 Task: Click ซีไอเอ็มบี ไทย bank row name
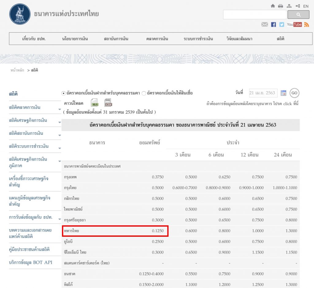point(75,252)
